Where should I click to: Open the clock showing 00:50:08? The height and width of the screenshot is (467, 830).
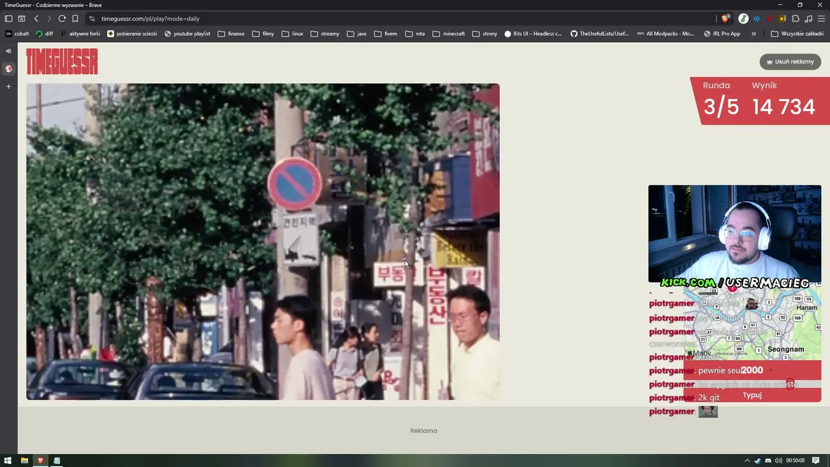(x=795, y=461)
